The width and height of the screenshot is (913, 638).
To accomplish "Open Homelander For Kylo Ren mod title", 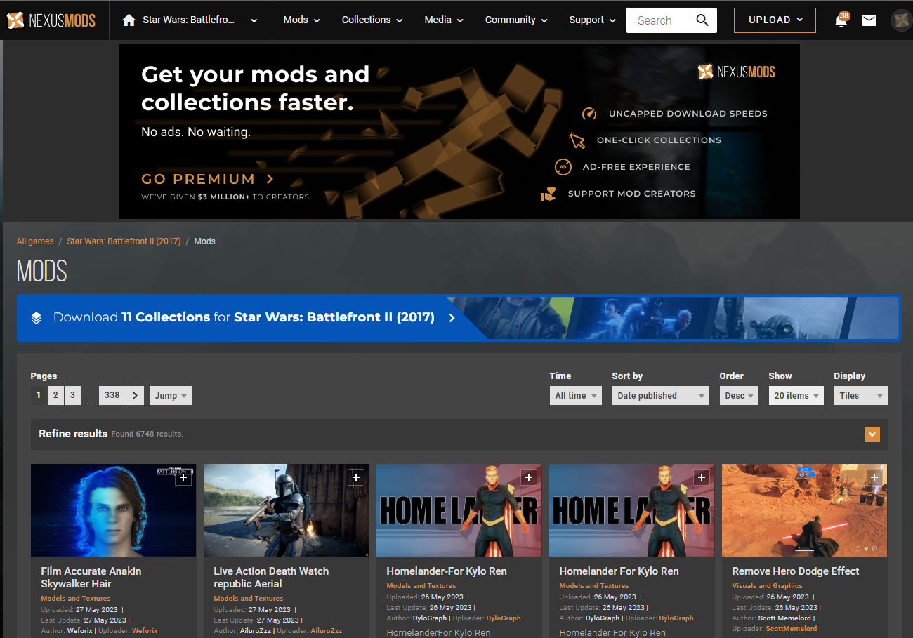I will pos(619,571).
